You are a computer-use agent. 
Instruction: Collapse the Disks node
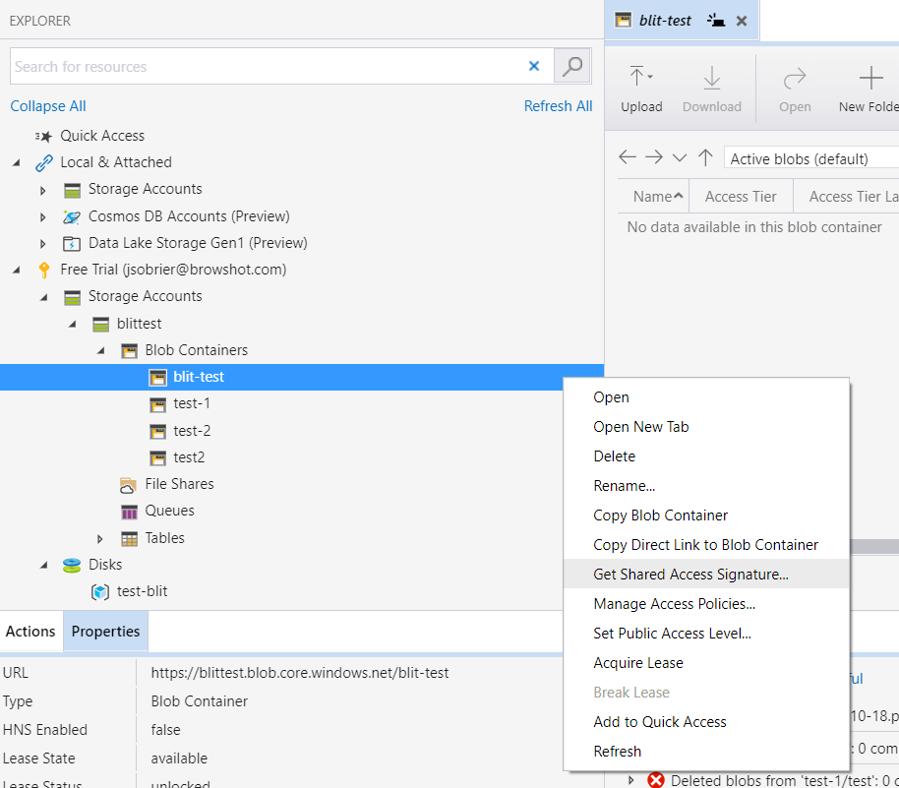[44, 566]
